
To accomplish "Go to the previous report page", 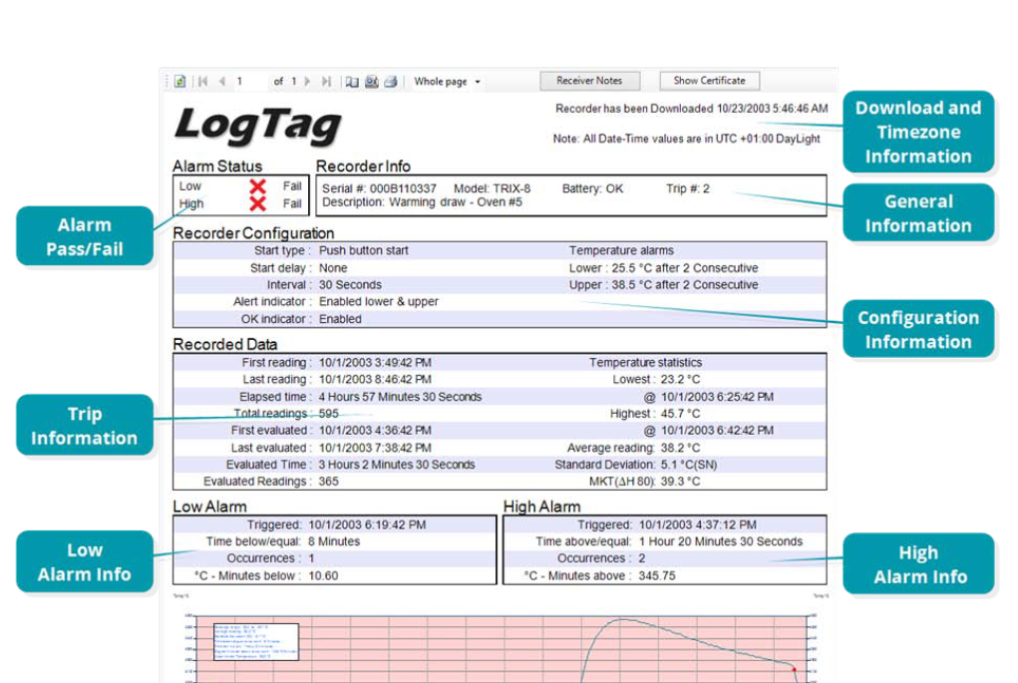I will tap(221, 82).
